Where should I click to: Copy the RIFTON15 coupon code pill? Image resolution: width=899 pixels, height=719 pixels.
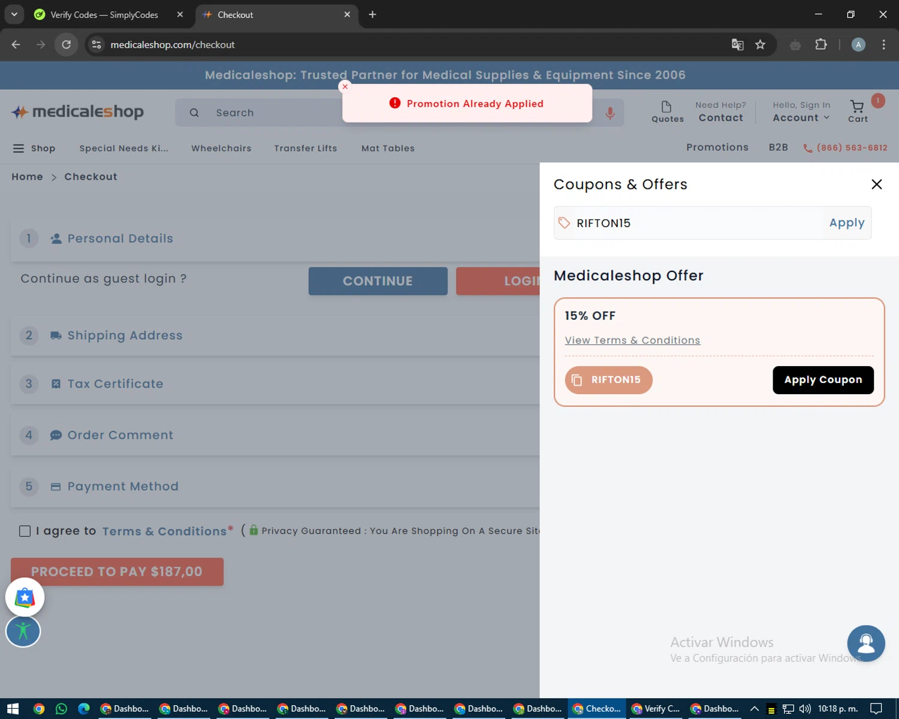pos(608,380)
